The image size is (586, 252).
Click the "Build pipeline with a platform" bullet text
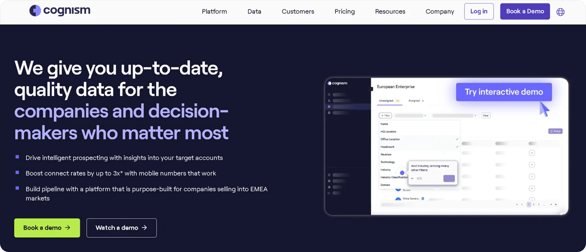(146, 194)
